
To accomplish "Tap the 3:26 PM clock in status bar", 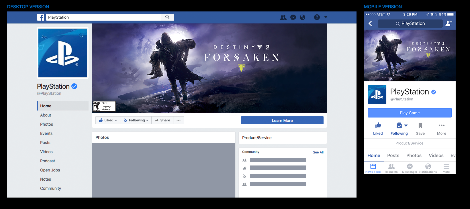I will point(410,14).
